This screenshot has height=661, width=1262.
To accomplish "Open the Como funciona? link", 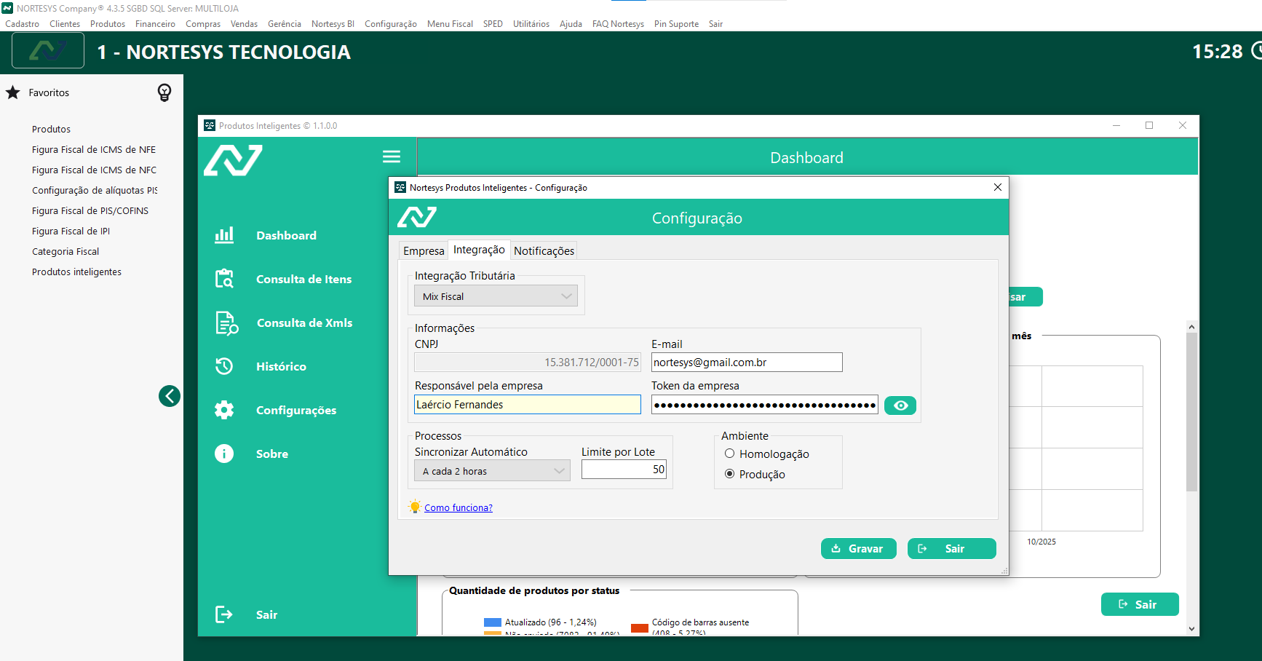I will [458, 508].
